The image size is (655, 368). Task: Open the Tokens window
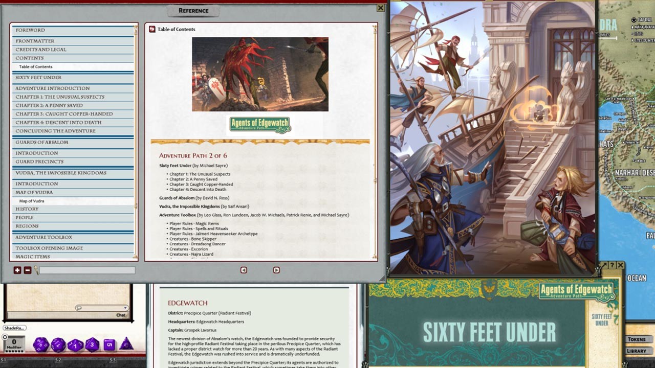pyautogui.click(x=638, y=339)
